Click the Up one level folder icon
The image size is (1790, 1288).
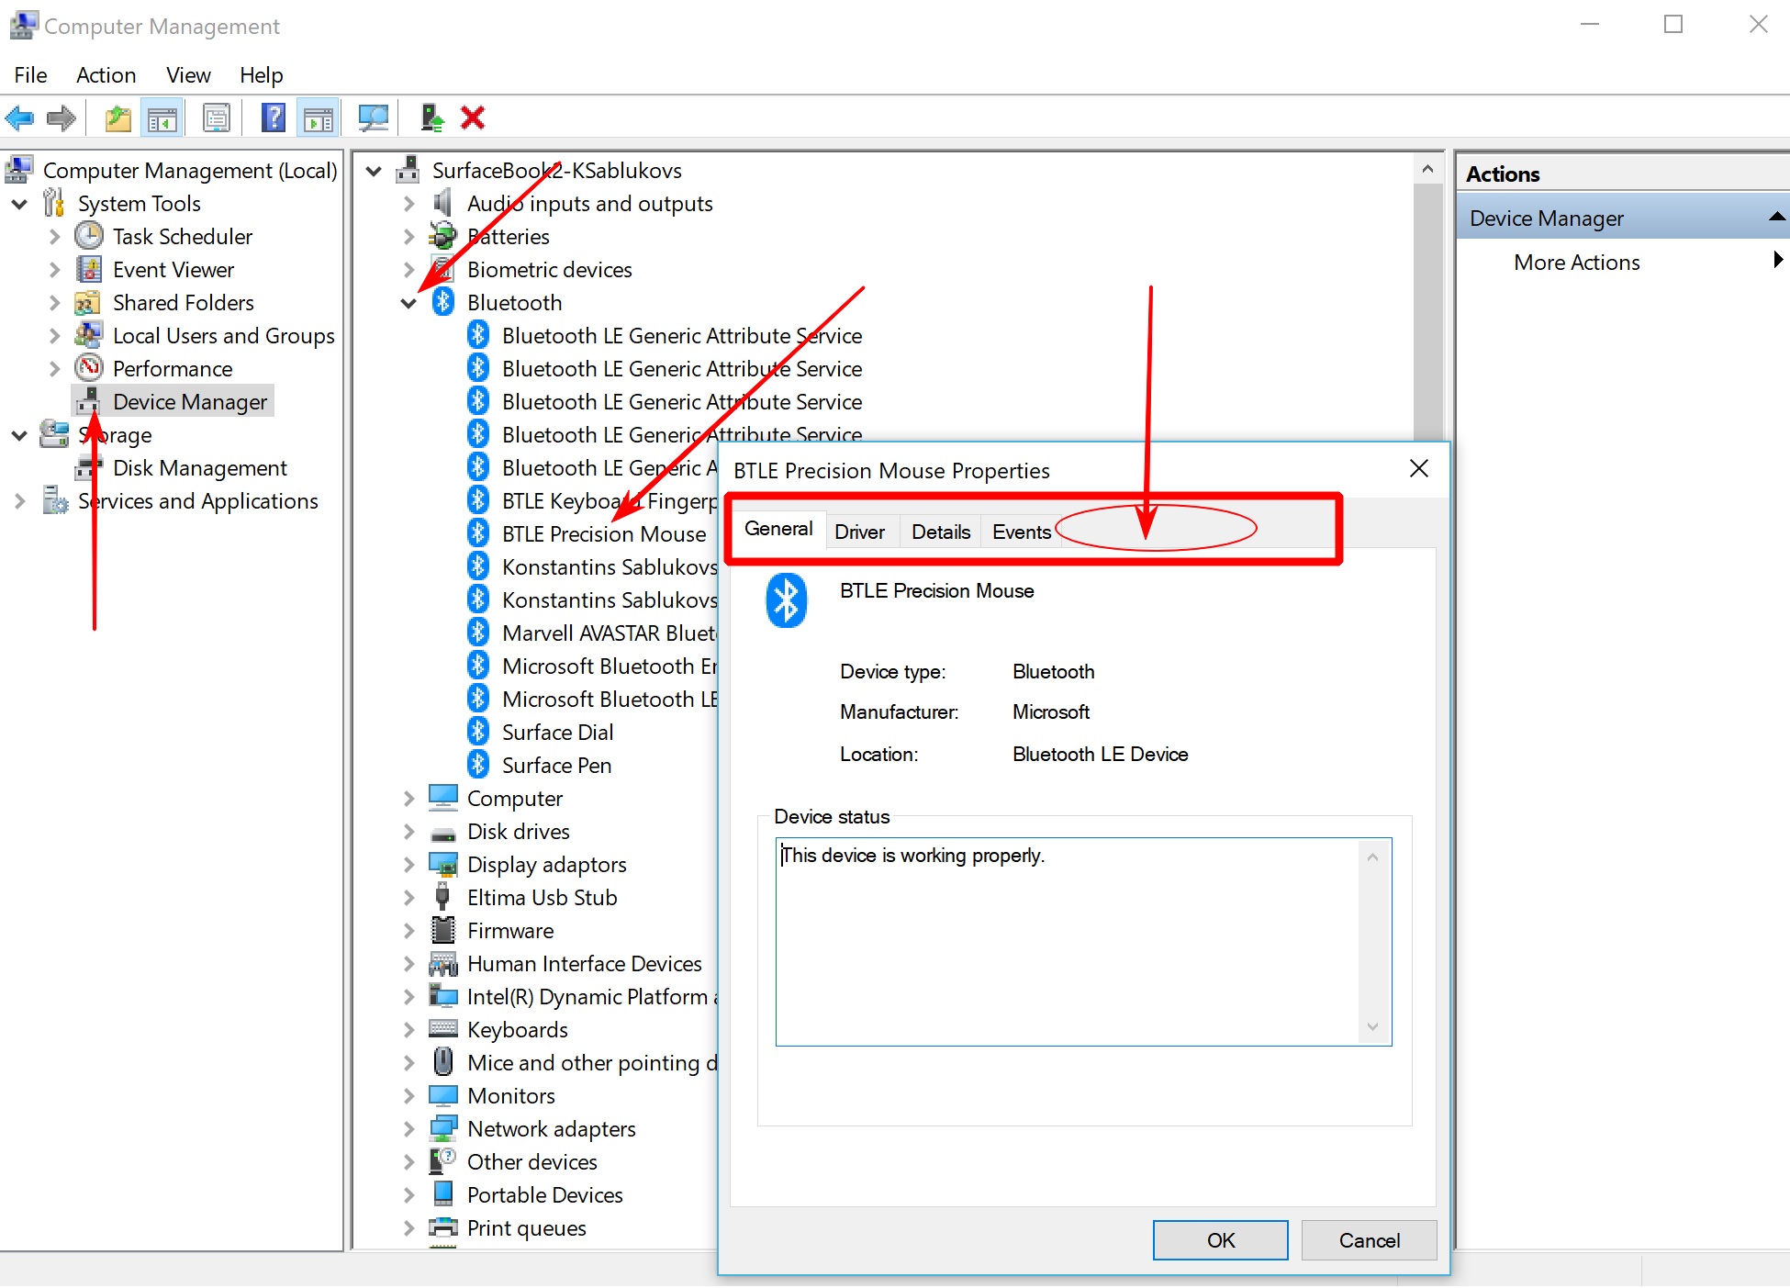(x=118, y=118)
